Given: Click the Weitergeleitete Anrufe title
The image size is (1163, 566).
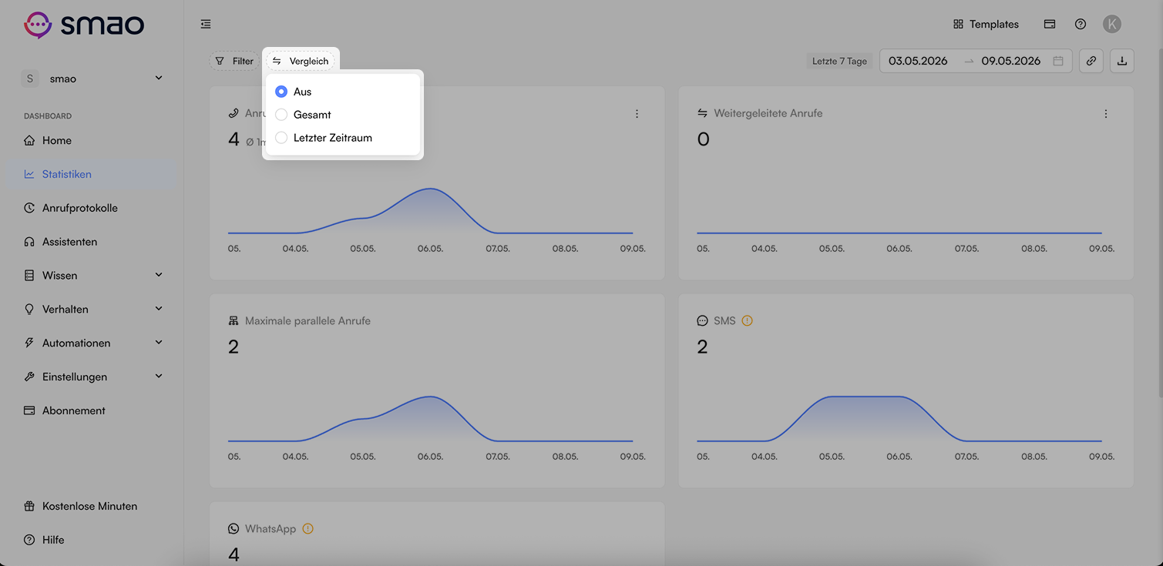Looking at the screenshot, I should click(x=768, y=113).
